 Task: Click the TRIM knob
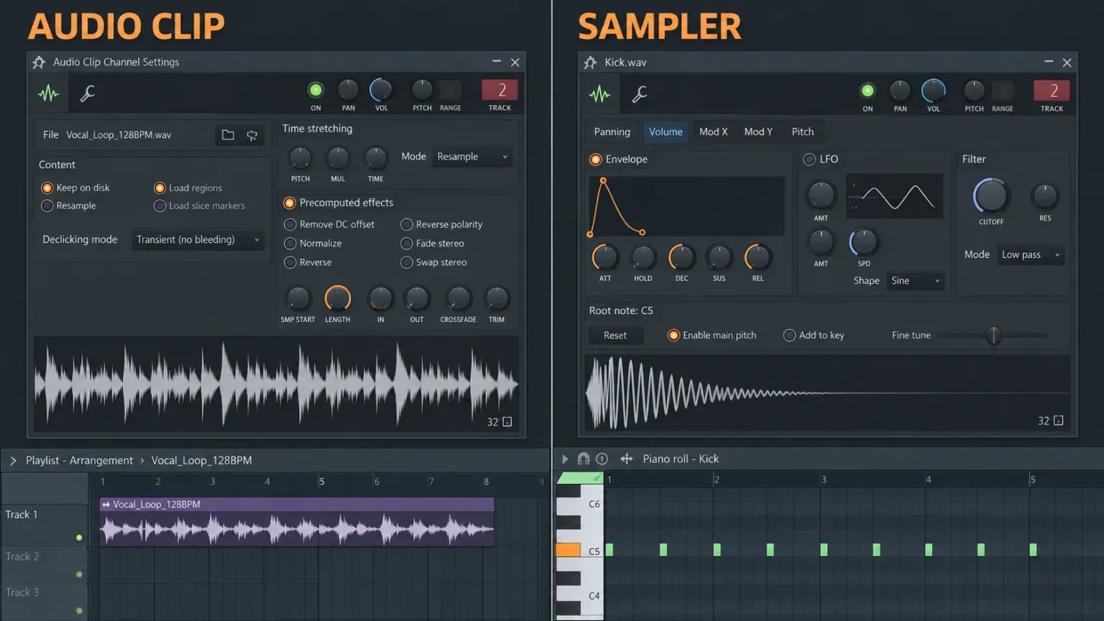click(x=497, y=298)
